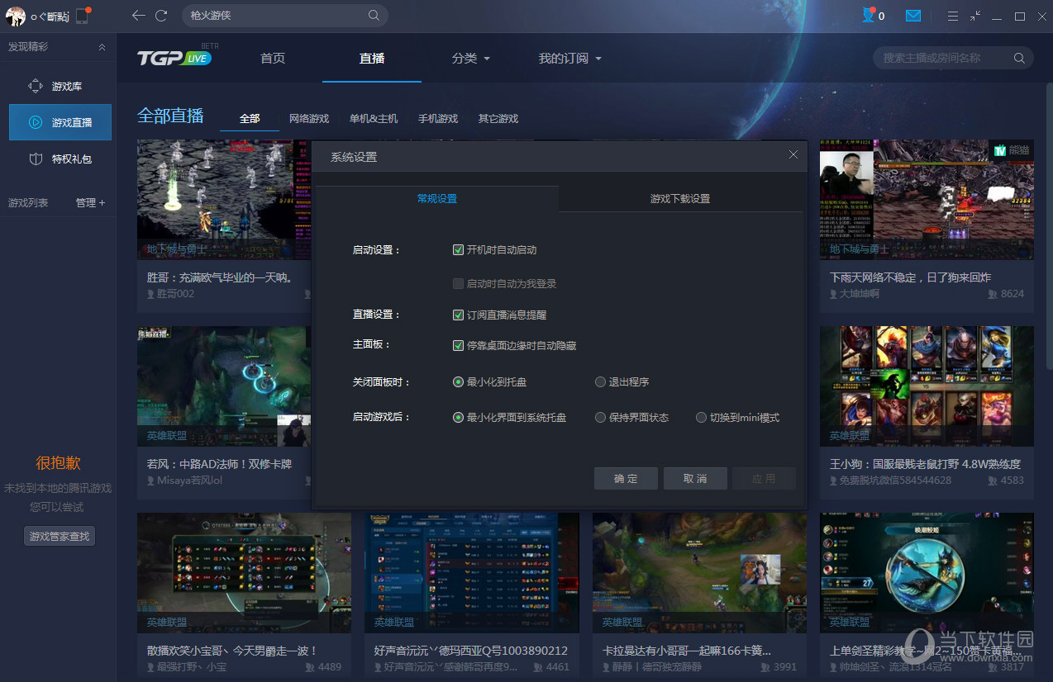The width and height of the screenshot is (1053, 682).
Task: Expand the 我的订阅 dropdown
Action: coord(569,59)
